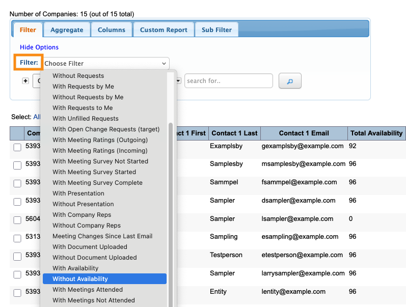
Task: Open the Columns tab
Action: (112, 30)
